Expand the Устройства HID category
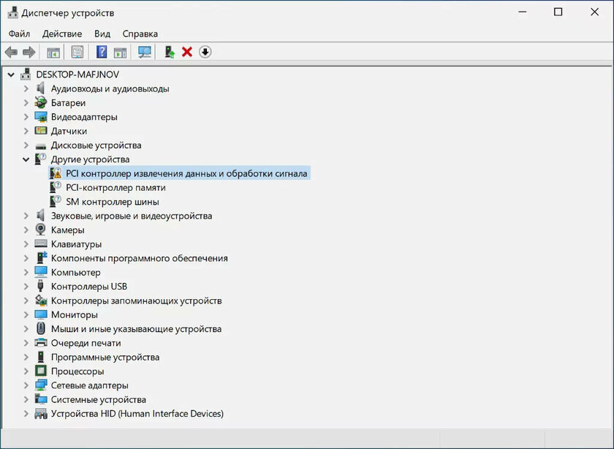Viewport: 614px width, 449px height. 26,413
